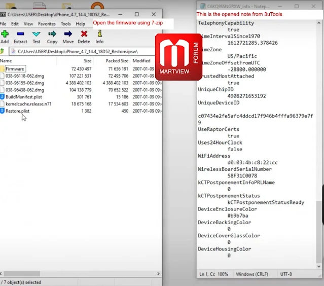Click the 100% zoom status entry

click(x=223, y=274)
